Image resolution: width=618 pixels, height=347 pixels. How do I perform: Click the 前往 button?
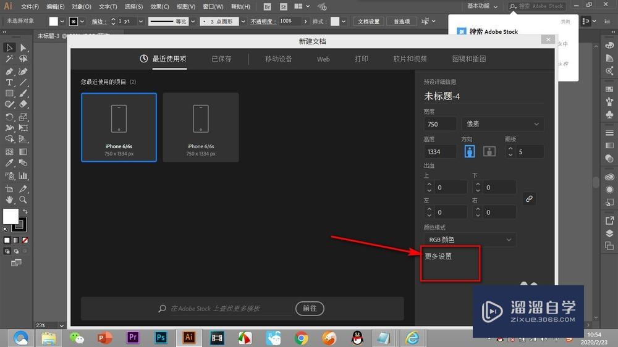pyautogui.click(x=310, y=308)
